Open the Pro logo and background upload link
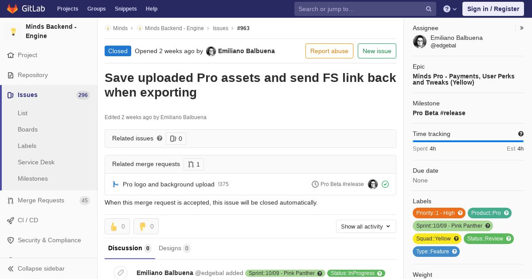 (x=168, y=184)
